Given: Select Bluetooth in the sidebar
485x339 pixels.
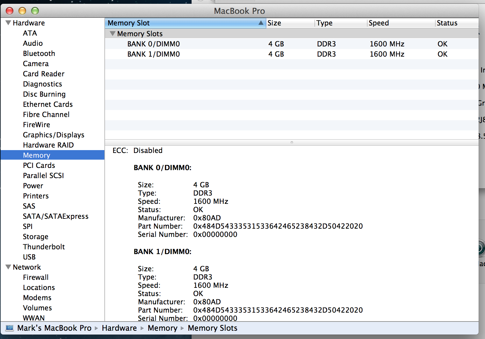Looking at the screenshot, I should point(39,53).
